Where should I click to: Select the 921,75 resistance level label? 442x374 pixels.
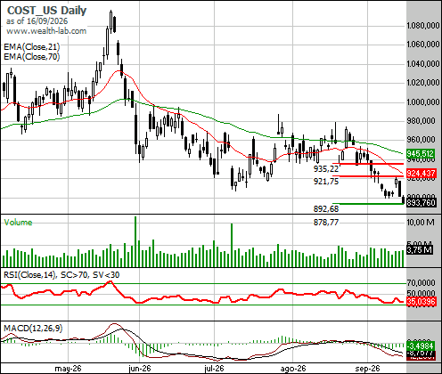point(326,182)
